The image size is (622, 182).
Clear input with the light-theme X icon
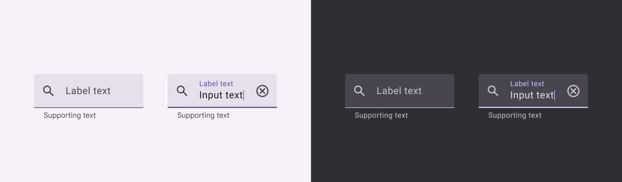point(262,91)
